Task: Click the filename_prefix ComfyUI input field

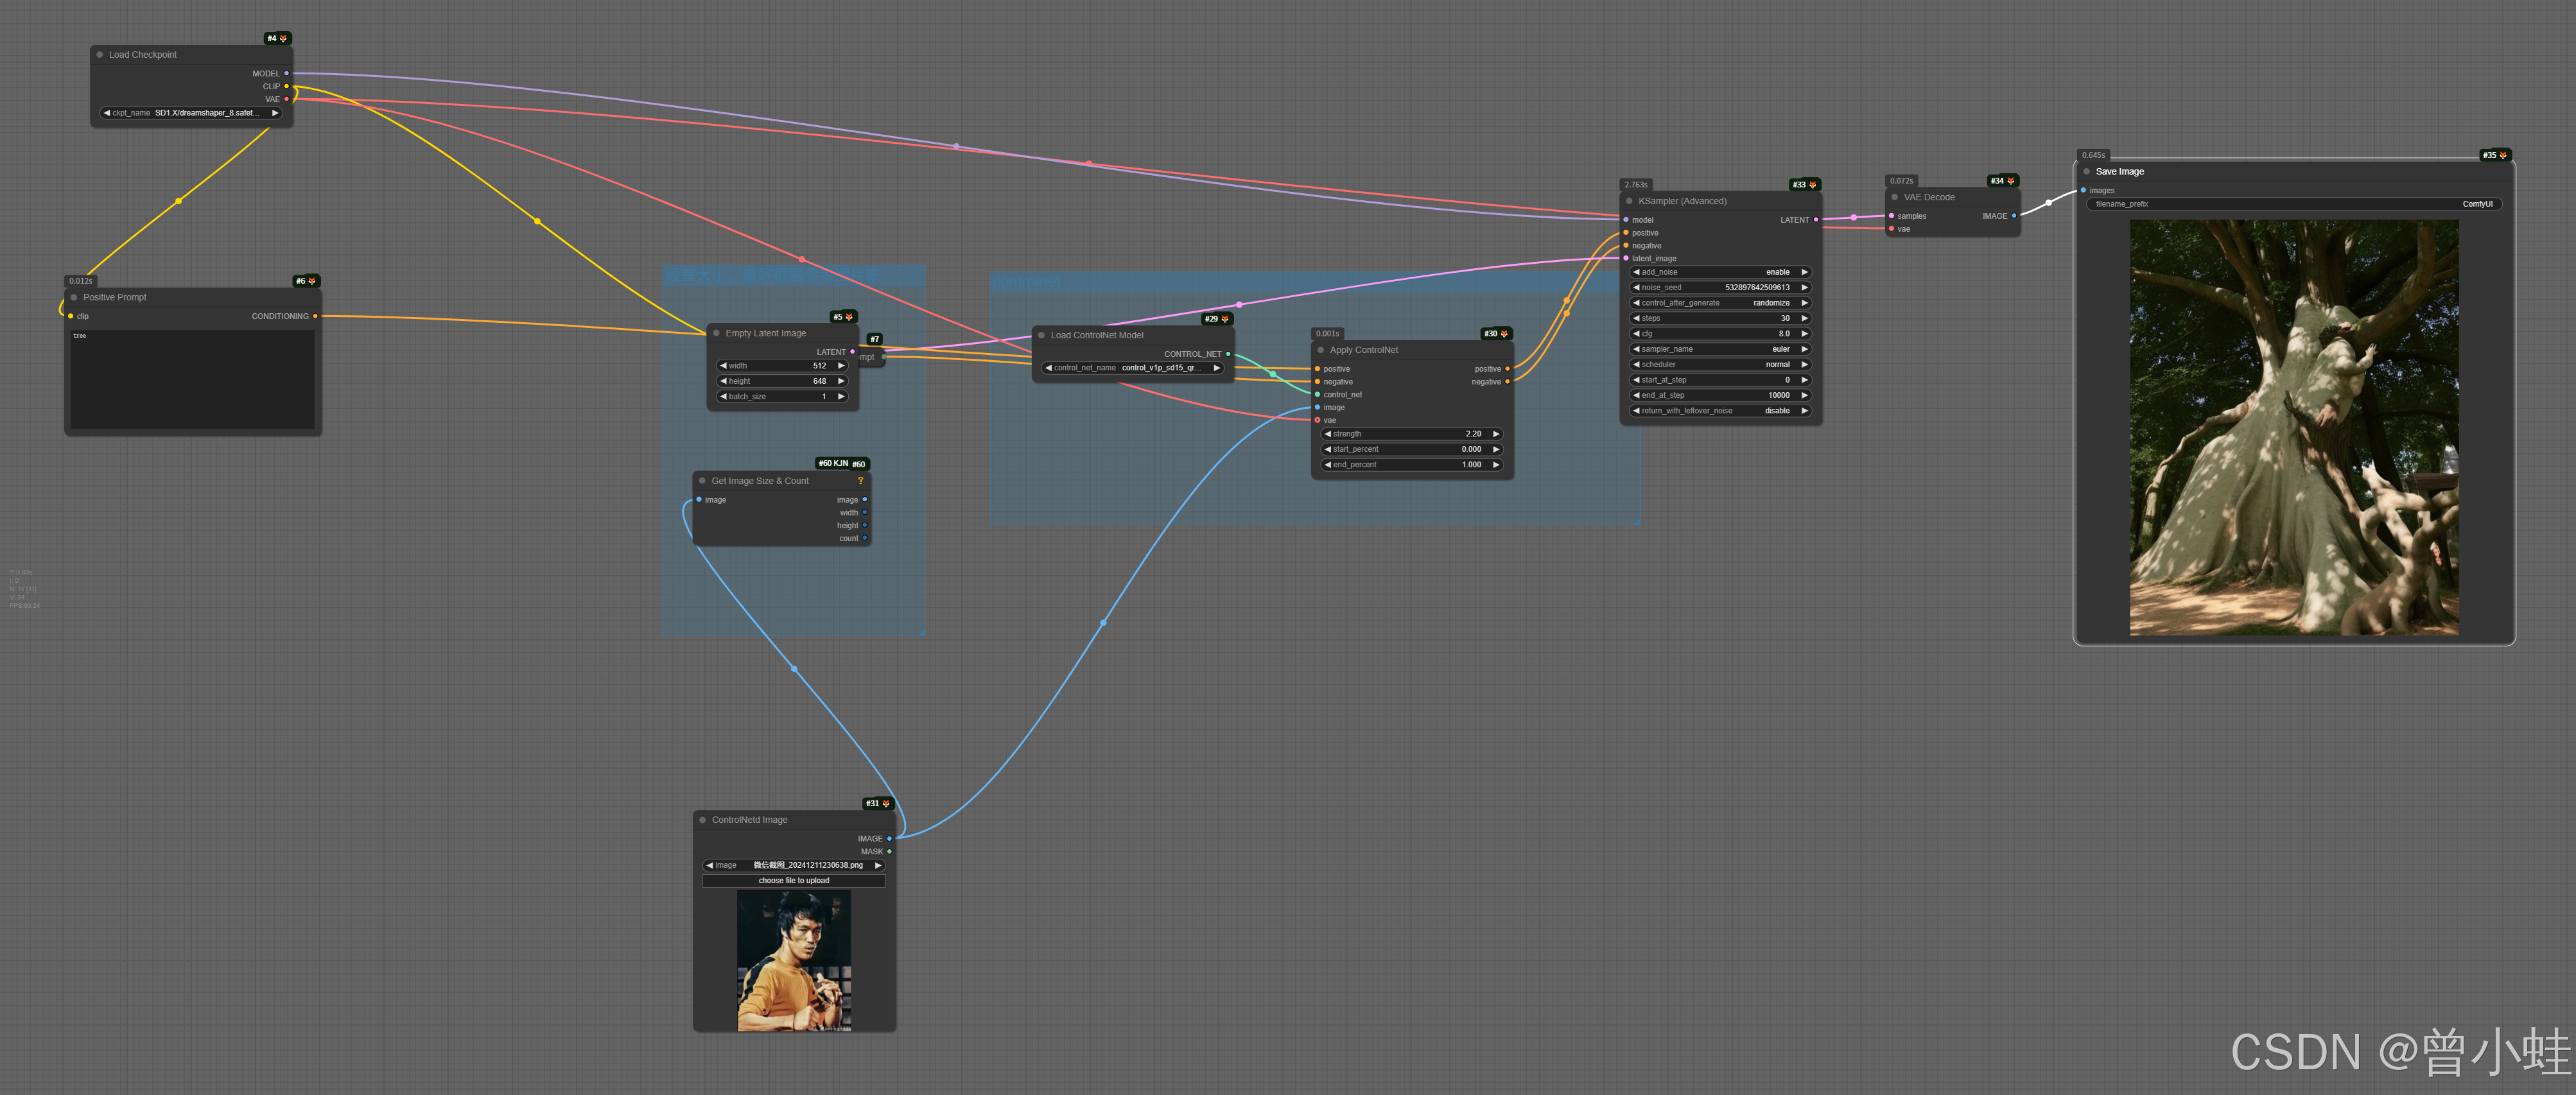Action: click(2293, 204)
